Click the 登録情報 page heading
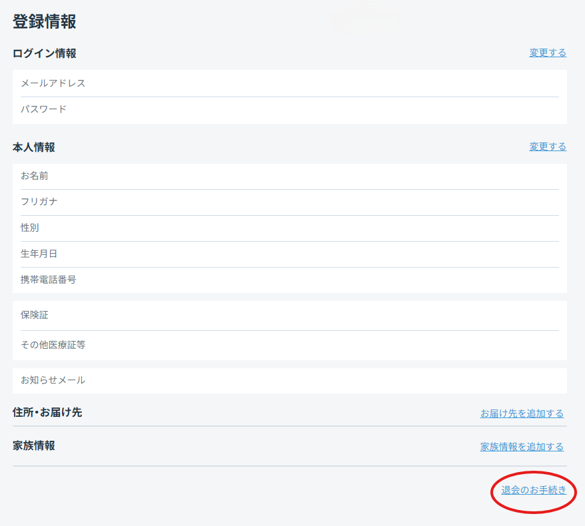Screen dimensions: 585x526 tap(45, 21)
